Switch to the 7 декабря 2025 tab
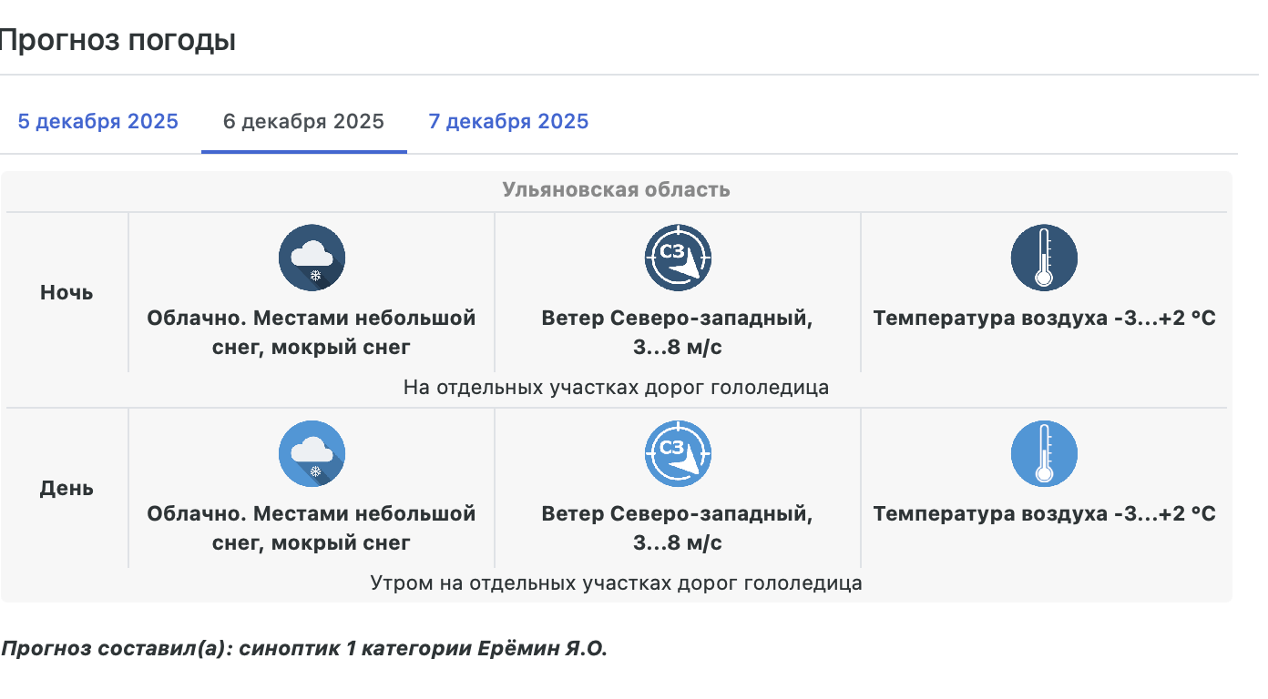 508,122
